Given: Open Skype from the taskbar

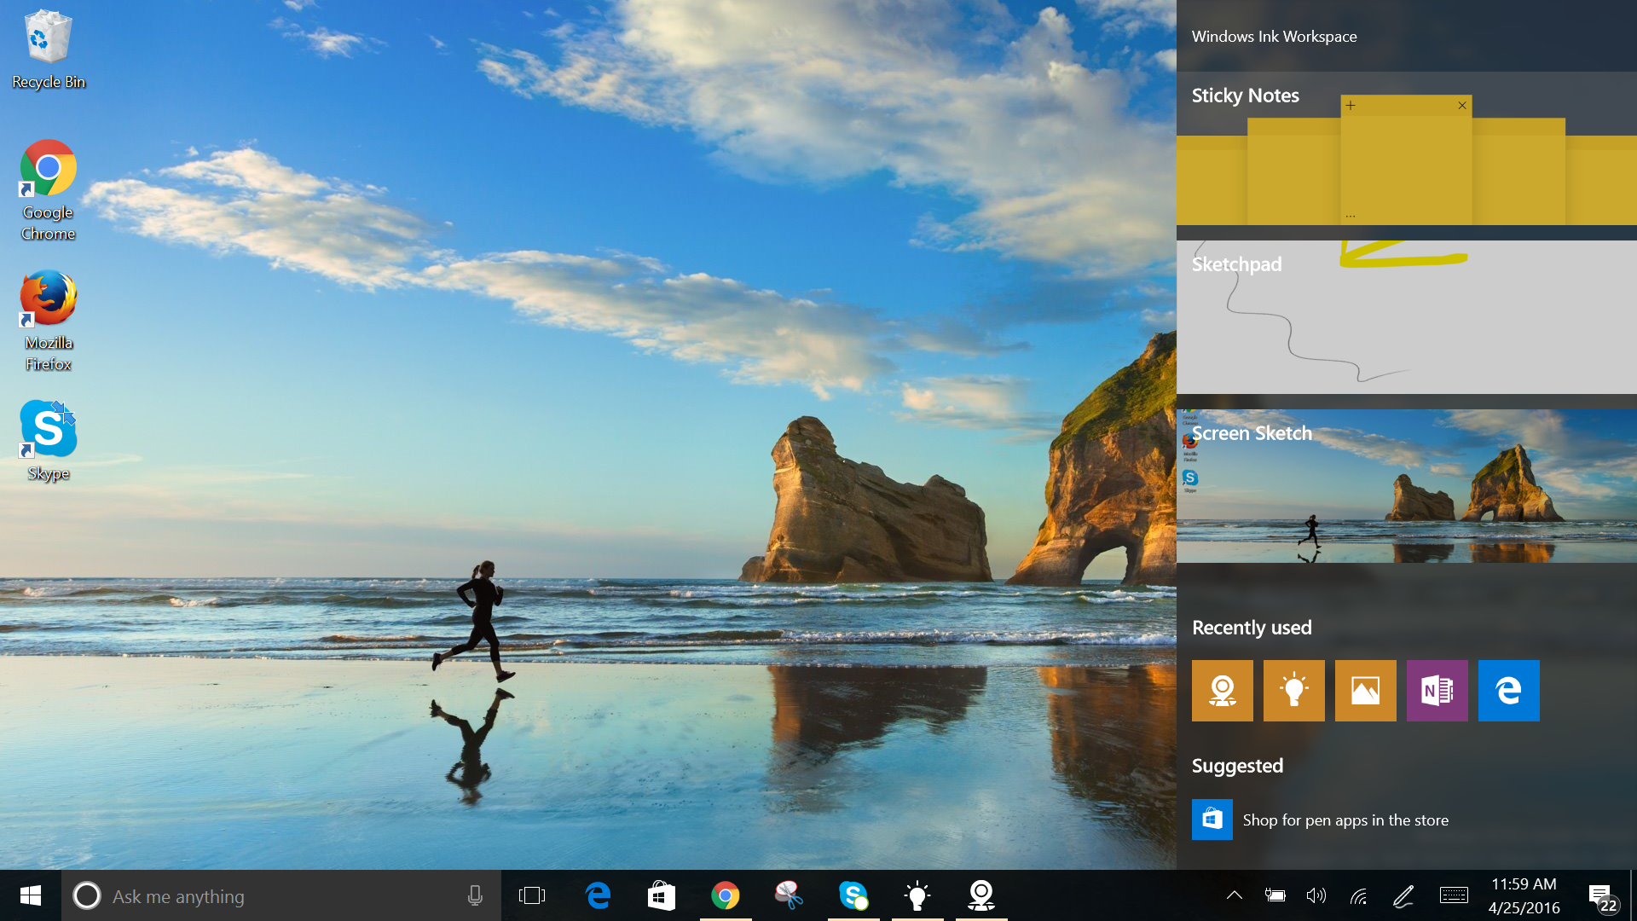Looking at the screenshot, I should point(853,895).
